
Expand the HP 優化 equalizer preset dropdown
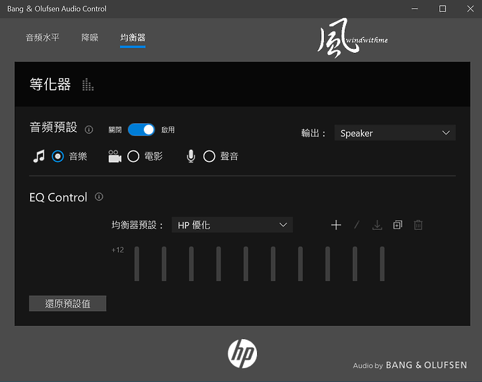pos(232,225)
